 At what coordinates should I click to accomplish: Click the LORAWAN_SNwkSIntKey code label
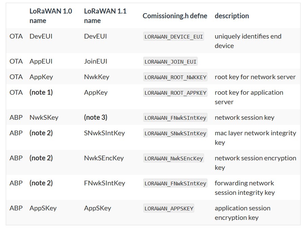click(x=175, y=133)
